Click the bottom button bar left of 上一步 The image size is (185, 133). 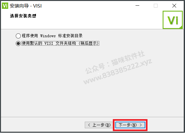43,125
